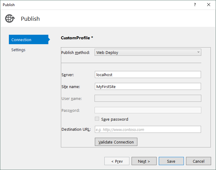Click the Server input field
The height and width of the screenshot is (170, 216).
coord(148,75)
